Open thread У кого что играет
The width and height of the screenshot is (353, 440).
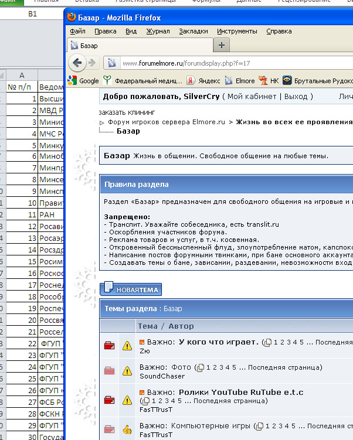(219, 342)
